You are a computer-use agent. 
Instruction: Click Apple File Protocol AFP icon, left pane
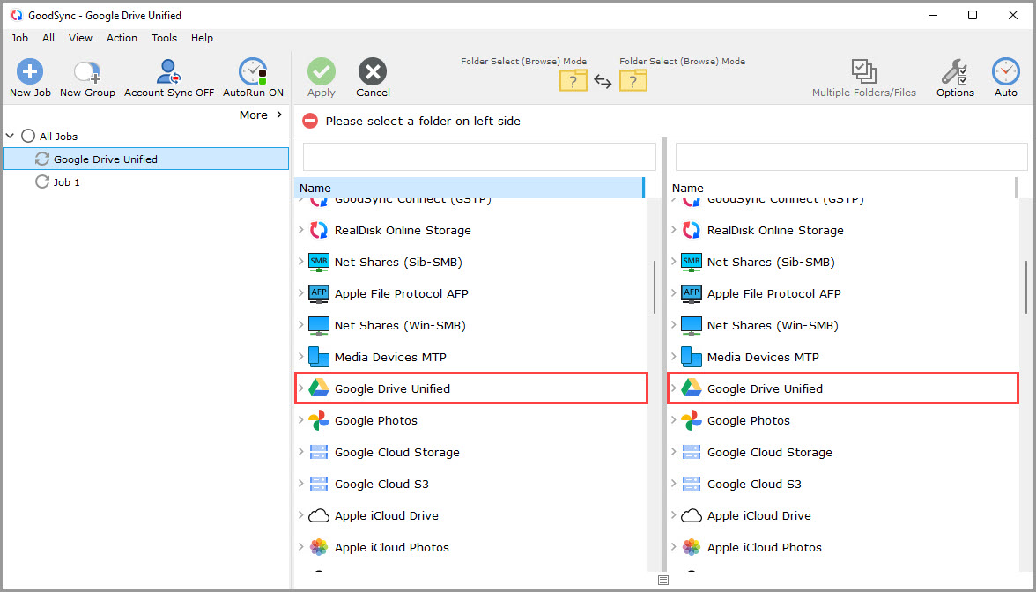[319, 293]
